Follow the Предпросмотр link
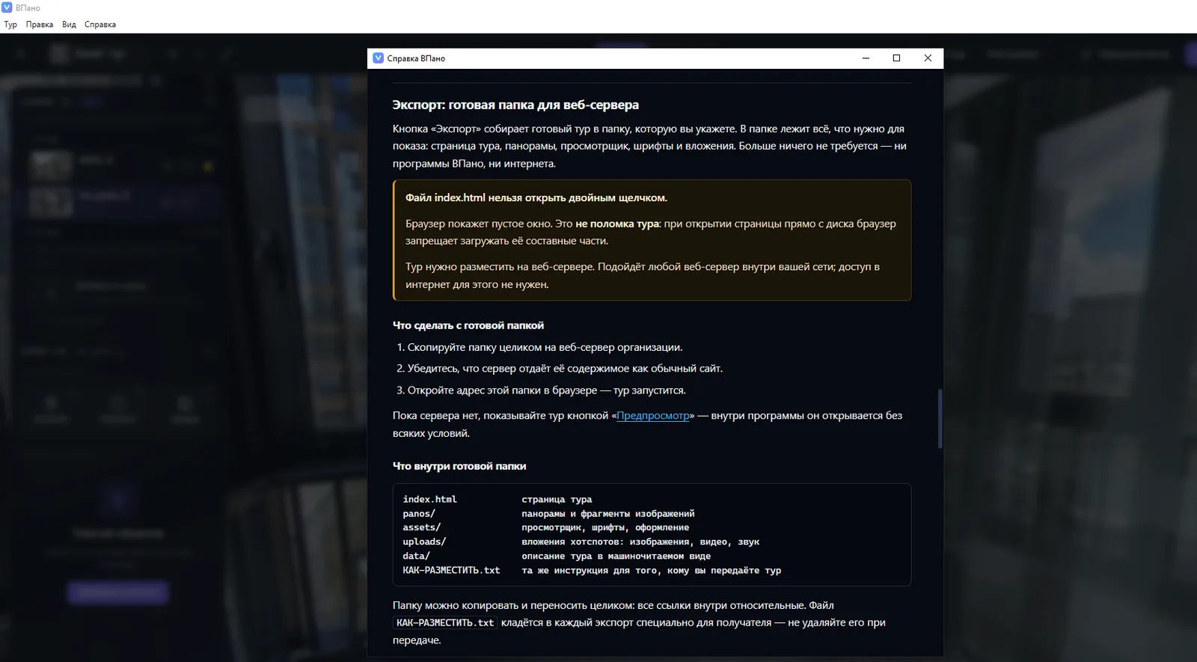 [653, 416]
